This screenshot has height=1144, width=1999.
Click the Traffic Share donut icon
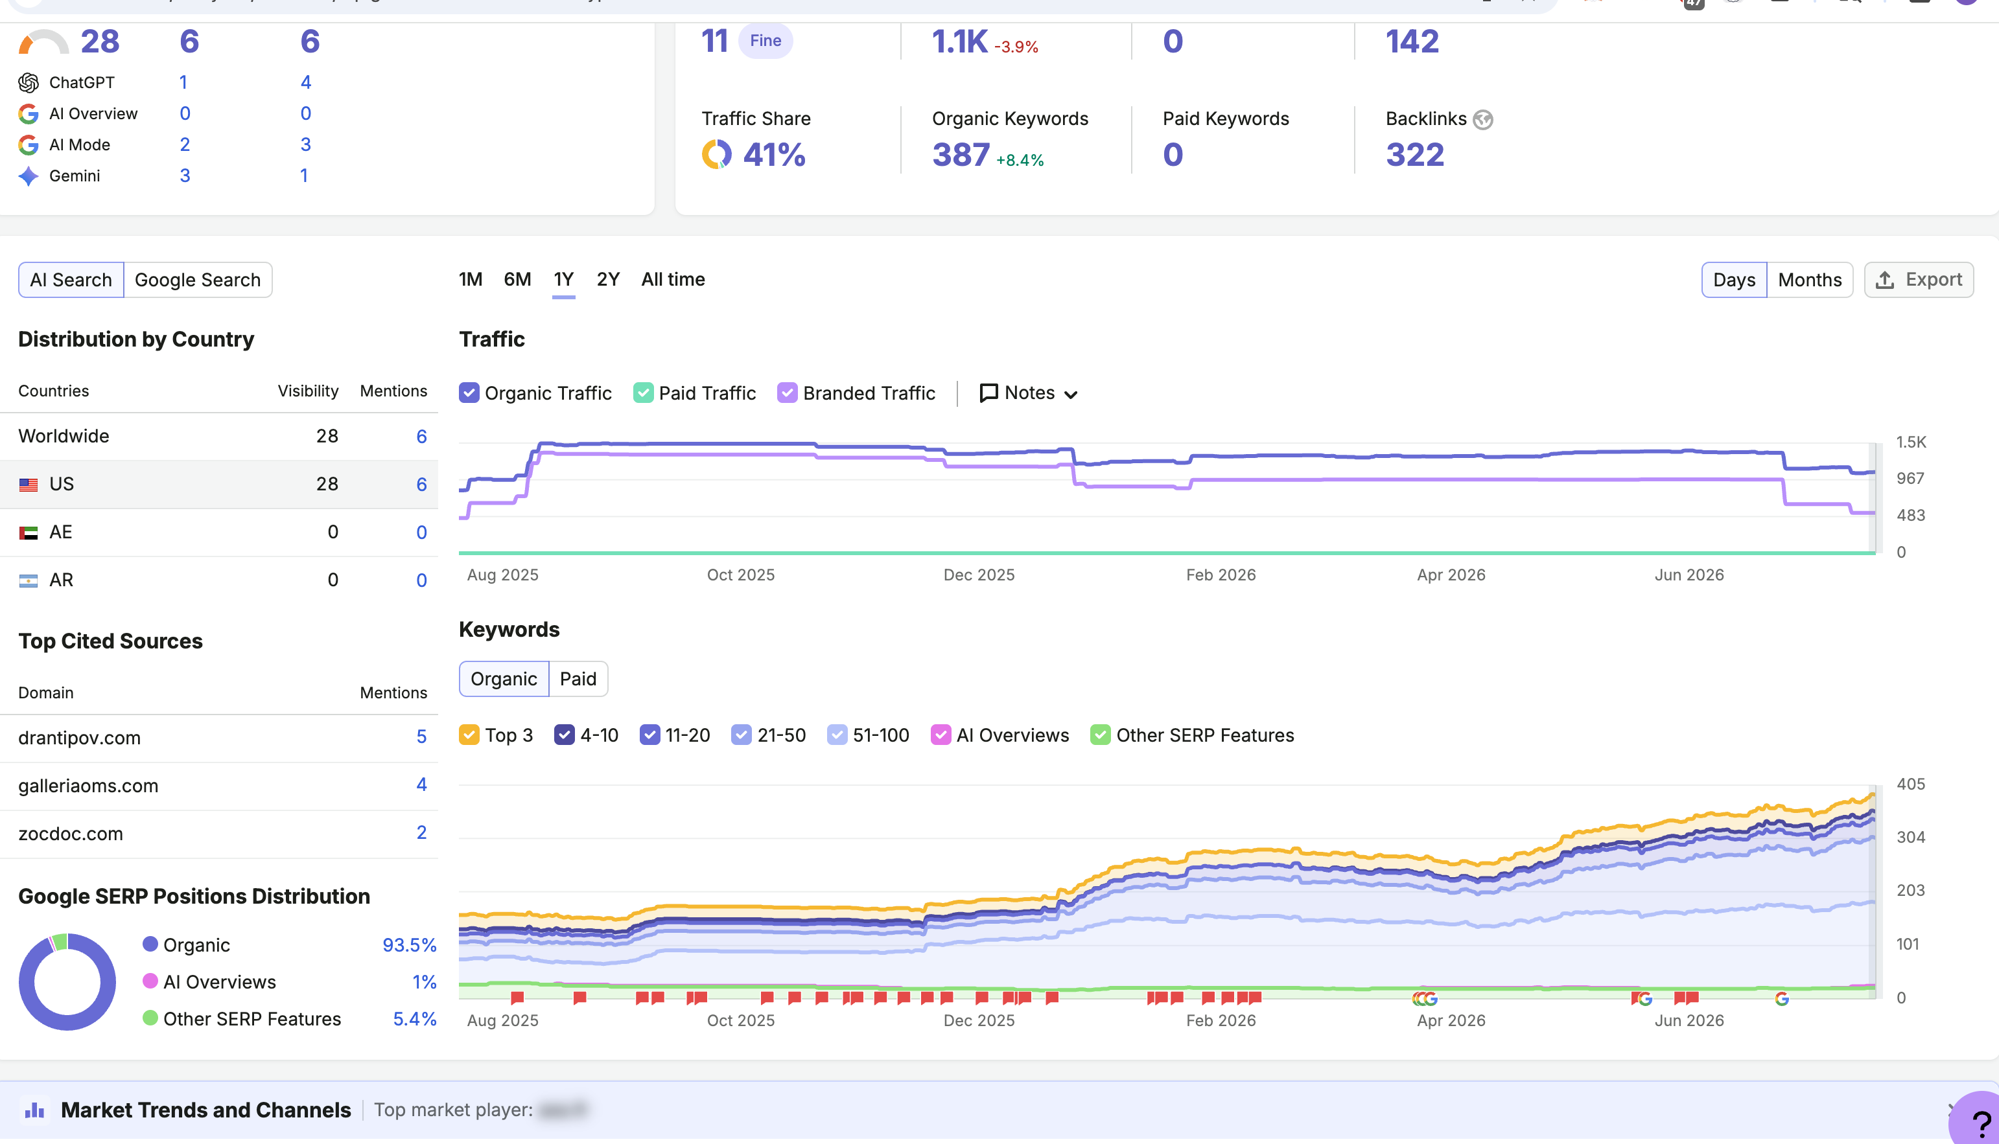pyautogui.click(x=716, y=155)
